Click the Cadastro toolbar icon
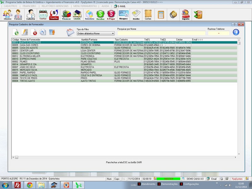 click(x=31, y=14)
